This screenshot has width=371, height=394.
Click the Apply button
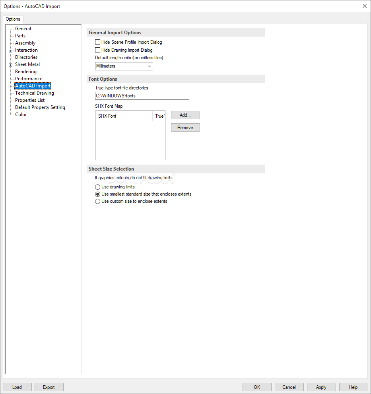tap(321, 387)
